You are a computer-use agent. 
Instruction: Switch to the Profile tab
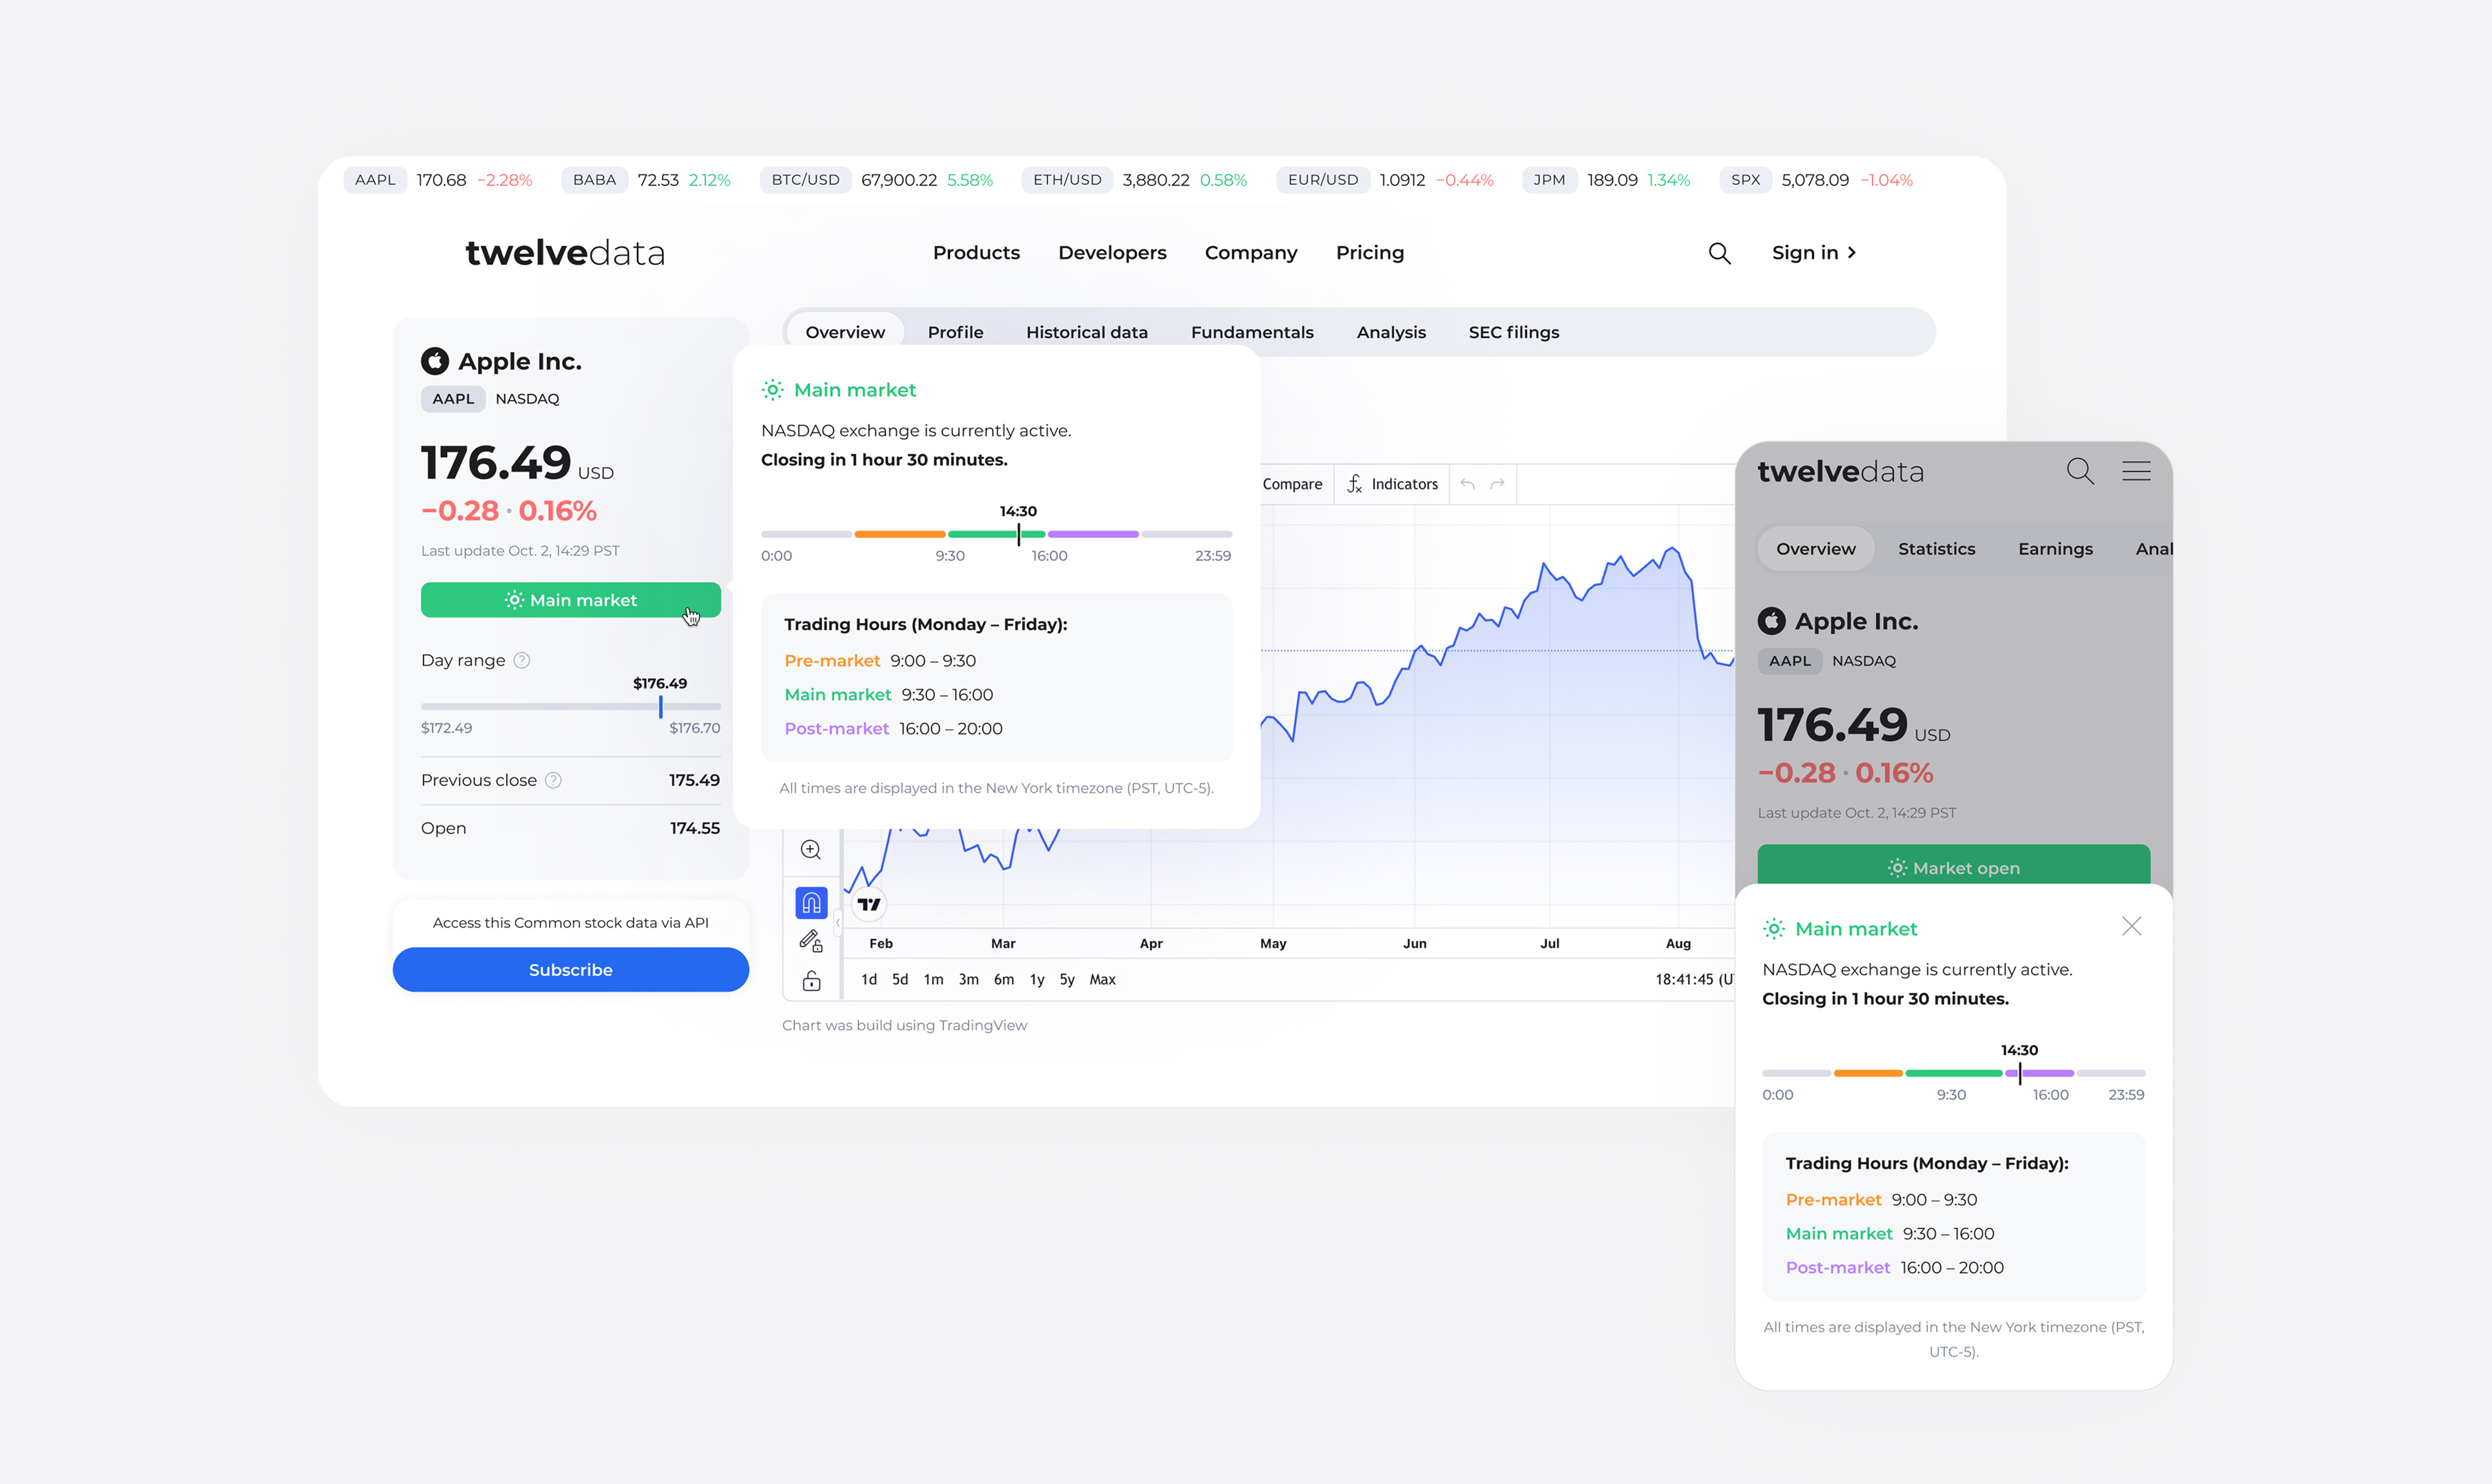(955, 332)
